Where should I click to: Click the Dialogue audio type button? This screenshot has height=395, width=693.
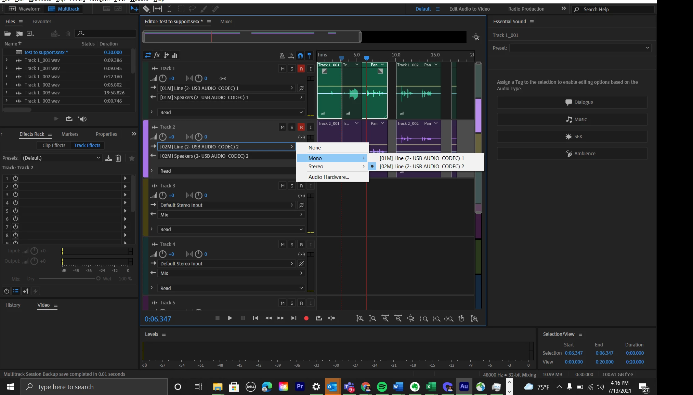[572, 102]
